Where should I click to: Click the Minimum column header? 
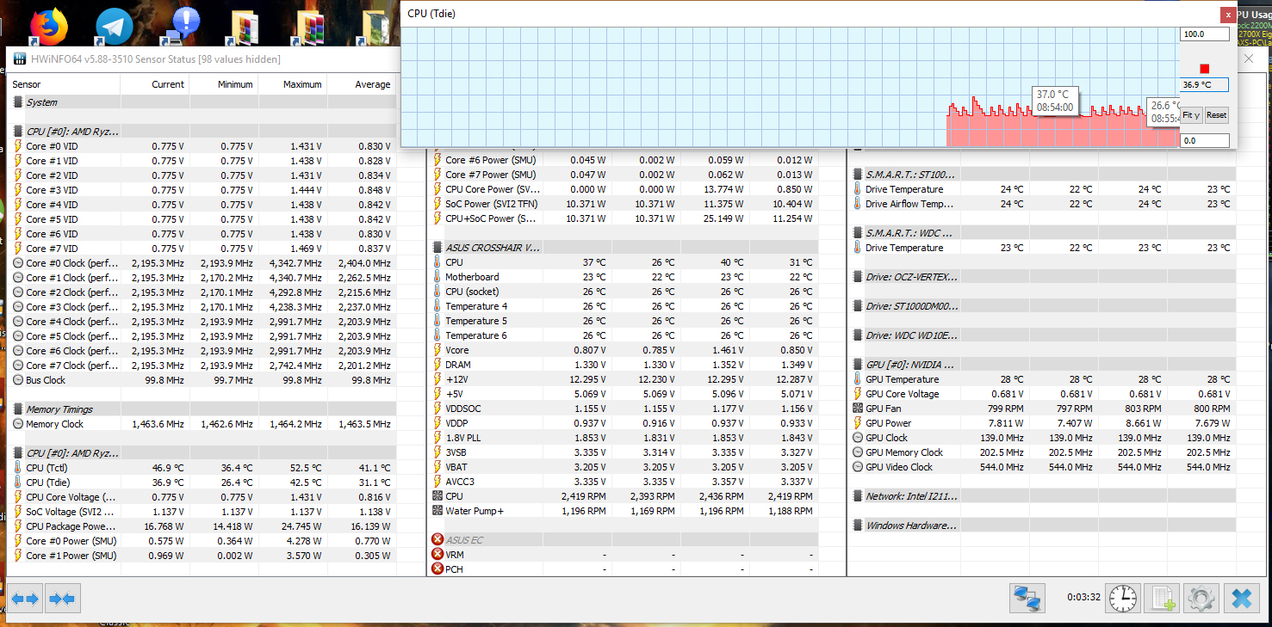pyautogui.click(x=224, y=84)
